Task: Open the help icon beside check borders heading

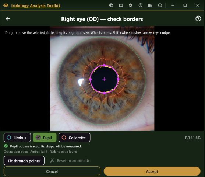Action: [x=198, y=18]
